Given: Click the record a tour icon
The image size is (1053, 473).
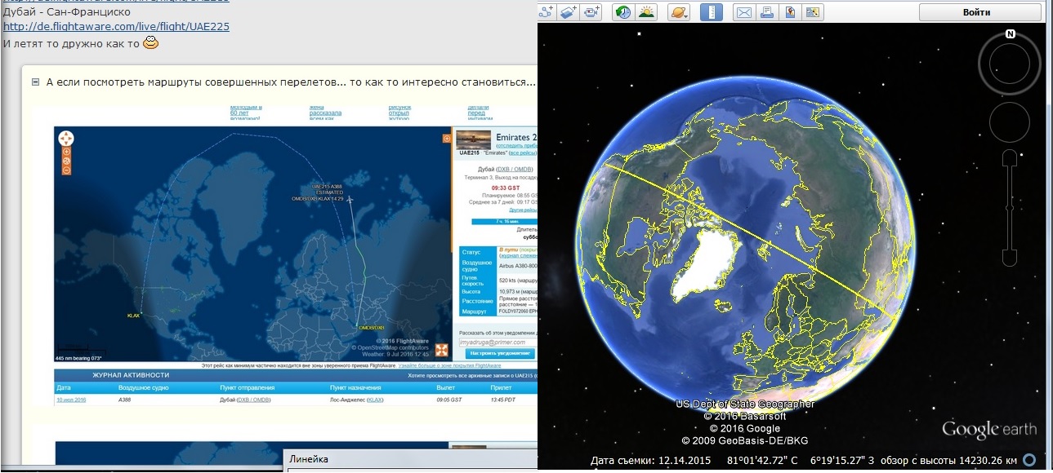Looking at the screenshot, I should (592, 11).
